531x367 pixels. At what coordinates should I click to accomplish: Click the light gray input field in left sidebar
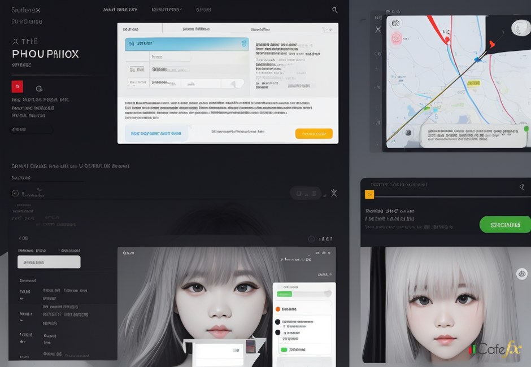(x=49, y=262)
